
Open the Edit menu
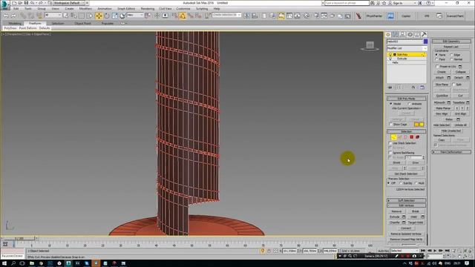[x=16, y=9]
